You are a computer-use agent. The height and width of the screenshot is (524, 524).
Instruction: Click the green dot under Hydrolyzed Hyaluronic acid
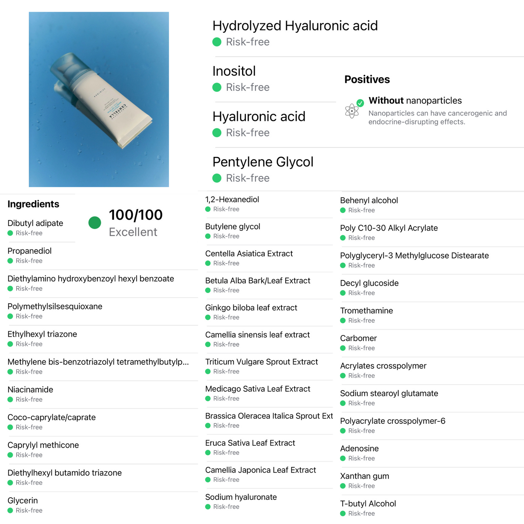coord(217,42)
